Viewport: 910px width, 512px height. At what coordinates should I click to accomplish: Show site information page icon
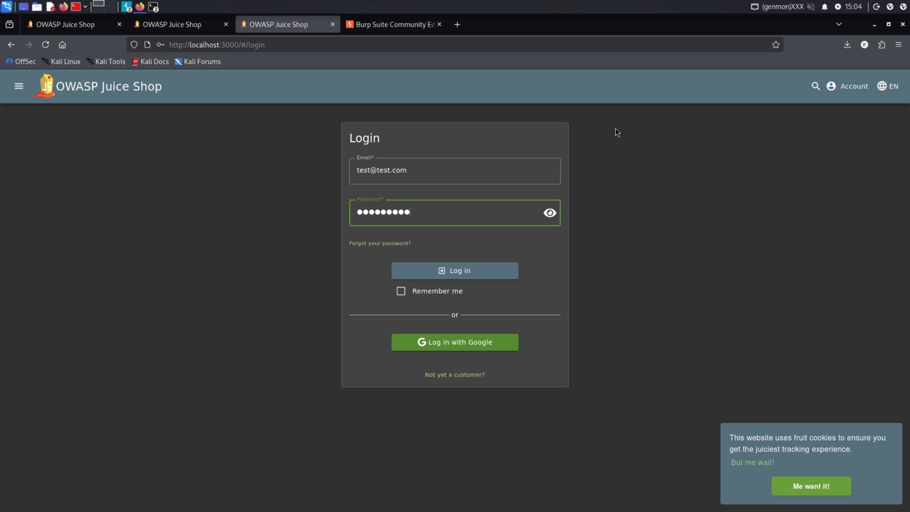147,45
